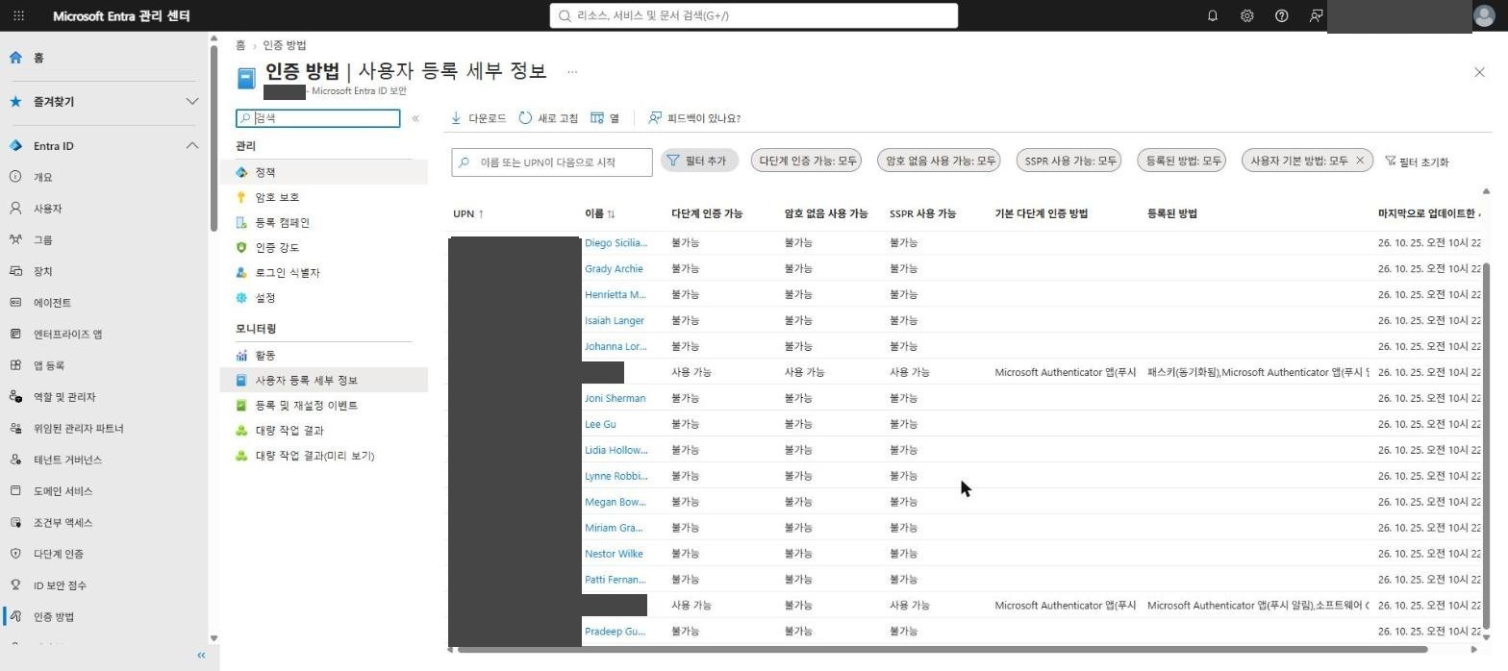Click the global search box
Image resolution: width=1508 pixels, height=671 pixels.
754,15
